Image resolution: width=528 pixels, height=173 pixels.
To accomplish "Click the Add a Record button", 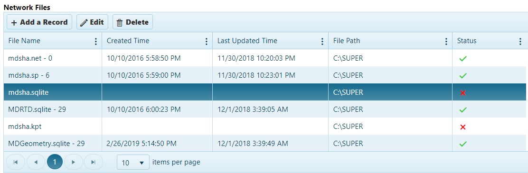I will [39, 22].
